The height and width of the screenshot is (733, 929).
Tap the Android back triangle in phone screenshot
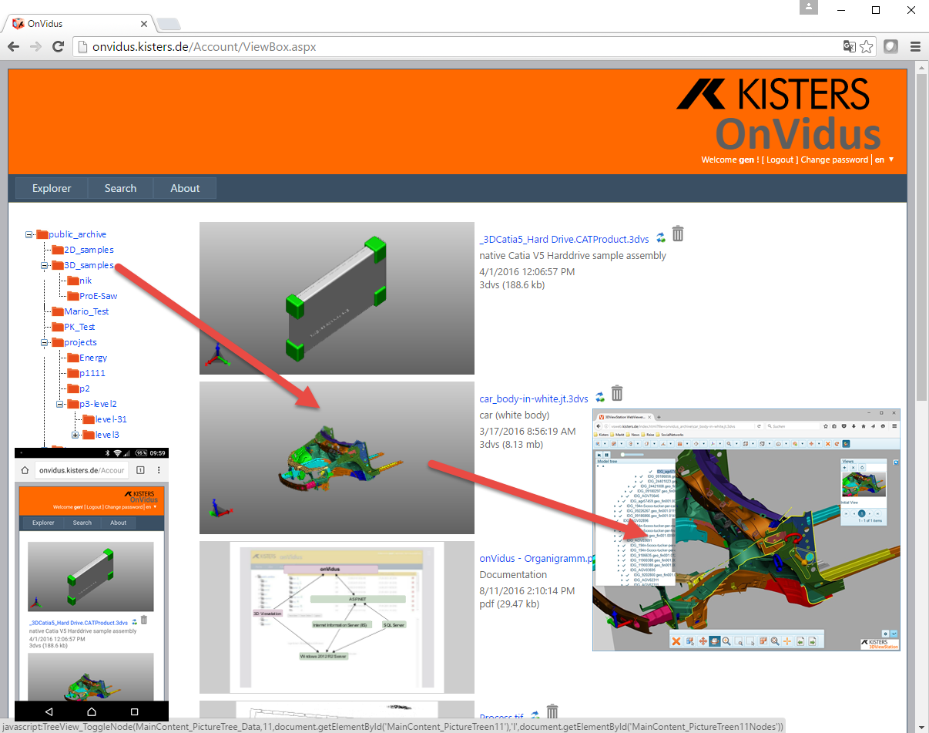coord(49,711)
